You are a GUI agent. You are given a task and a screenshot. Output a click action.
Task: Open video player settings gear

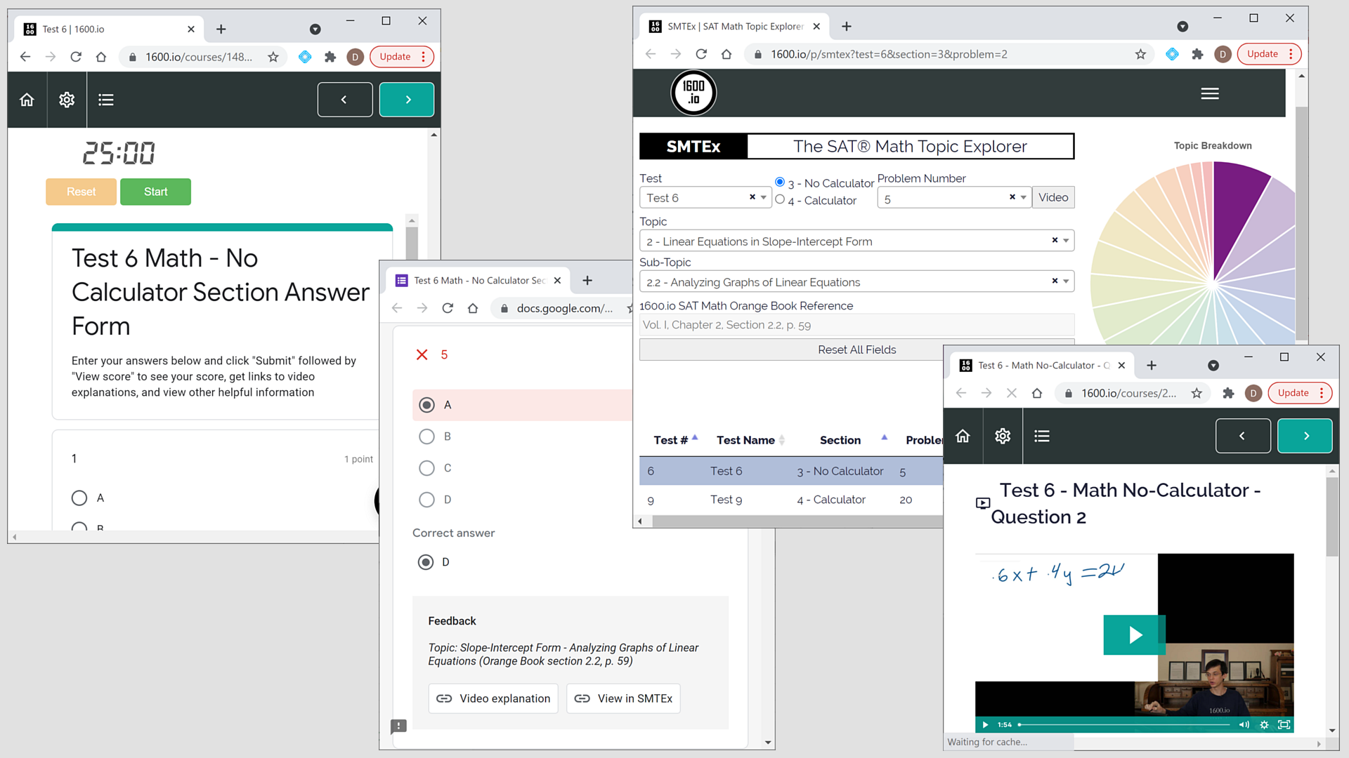point(1264,724)
